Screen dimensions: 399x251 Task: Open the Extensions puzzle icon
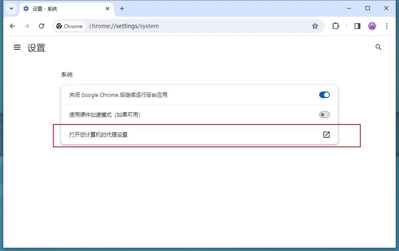[335, 26]
